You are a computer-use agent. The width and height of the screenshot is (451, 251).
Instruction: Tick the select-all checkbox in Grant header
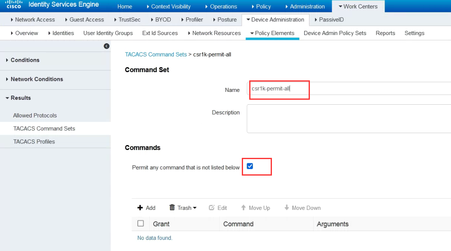141,223
